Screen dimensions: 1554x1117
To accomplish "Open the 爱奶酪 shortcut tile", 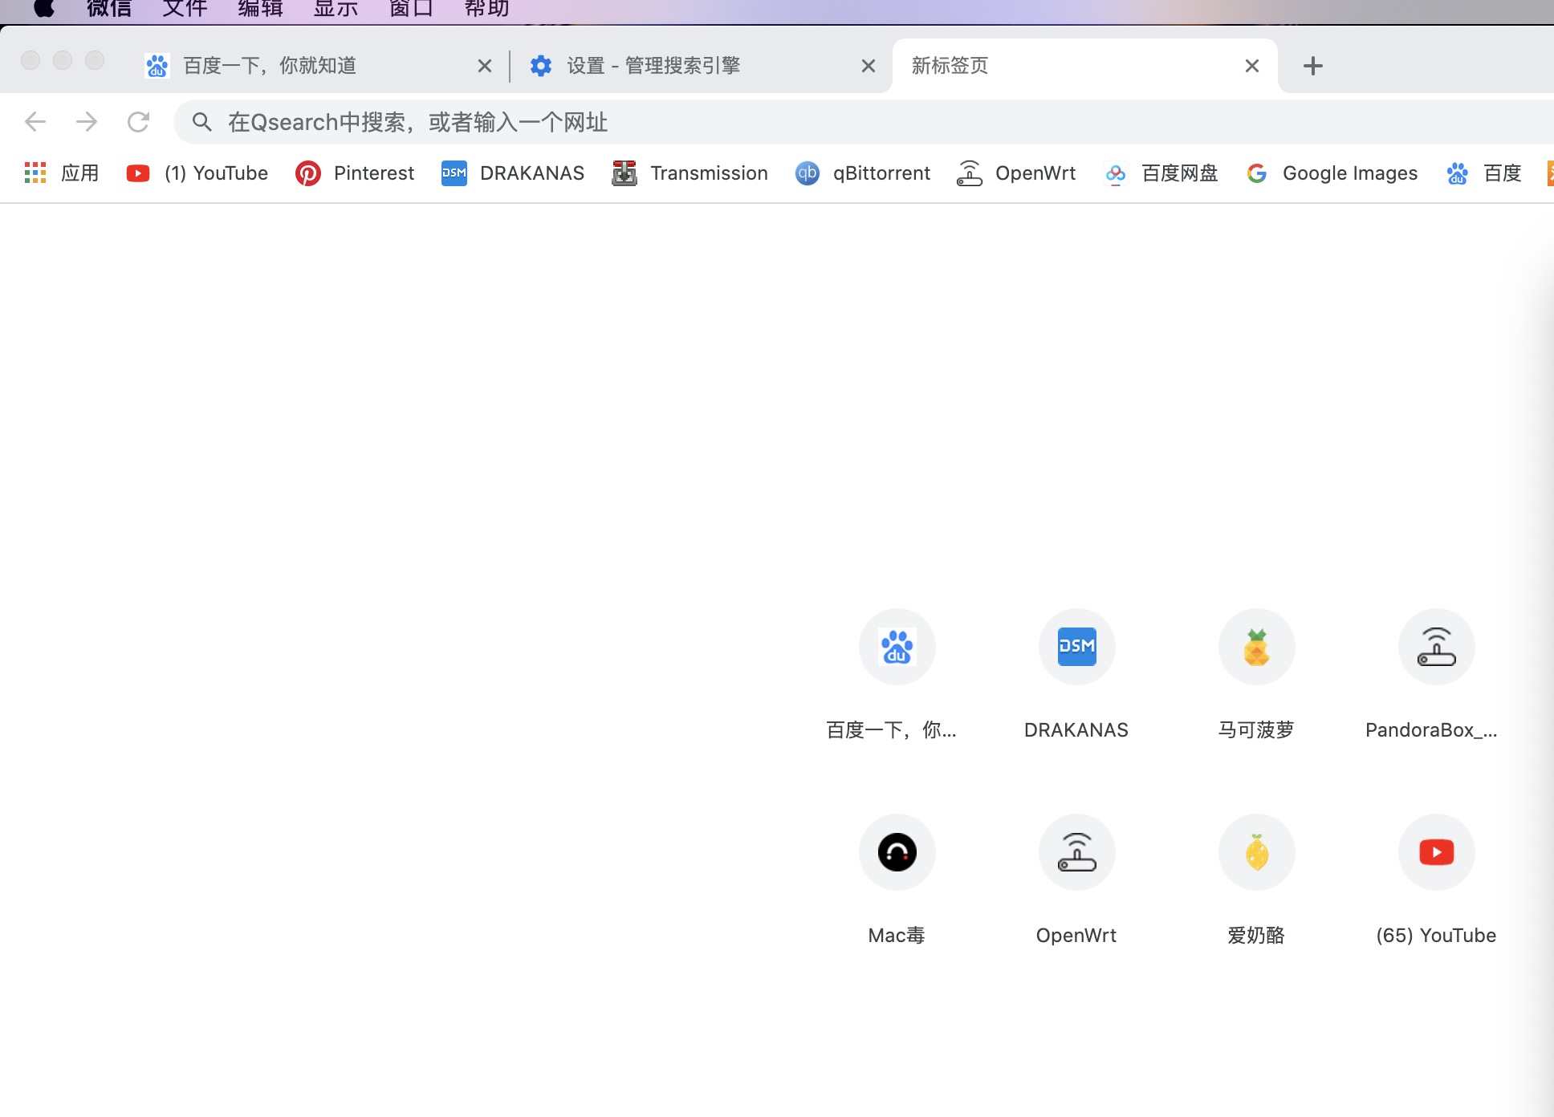I will (x=1256, y=852).
